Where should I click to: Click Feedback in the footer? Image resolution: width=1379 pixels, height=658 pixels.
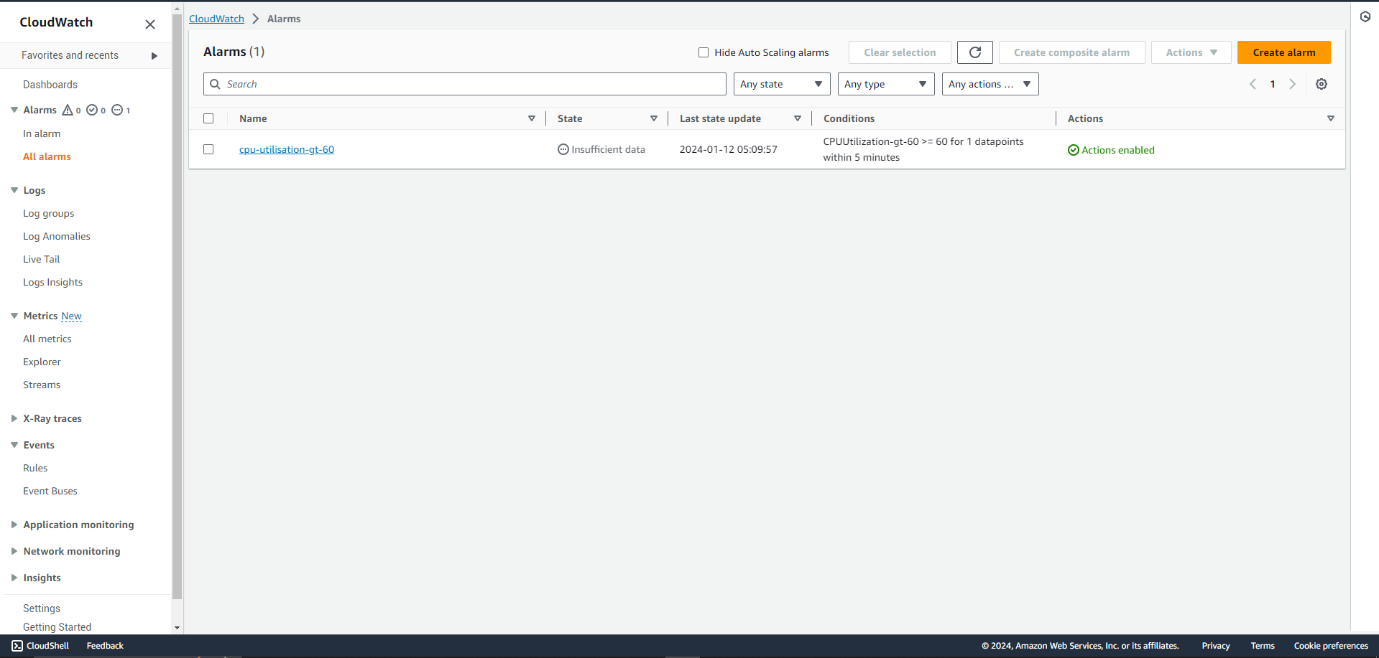(x=105, y=646)
